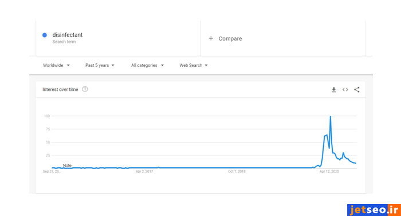Viewport: 401px width, 216px height.
Task: Click the Interest over time heading
Action: click(60, 90)
